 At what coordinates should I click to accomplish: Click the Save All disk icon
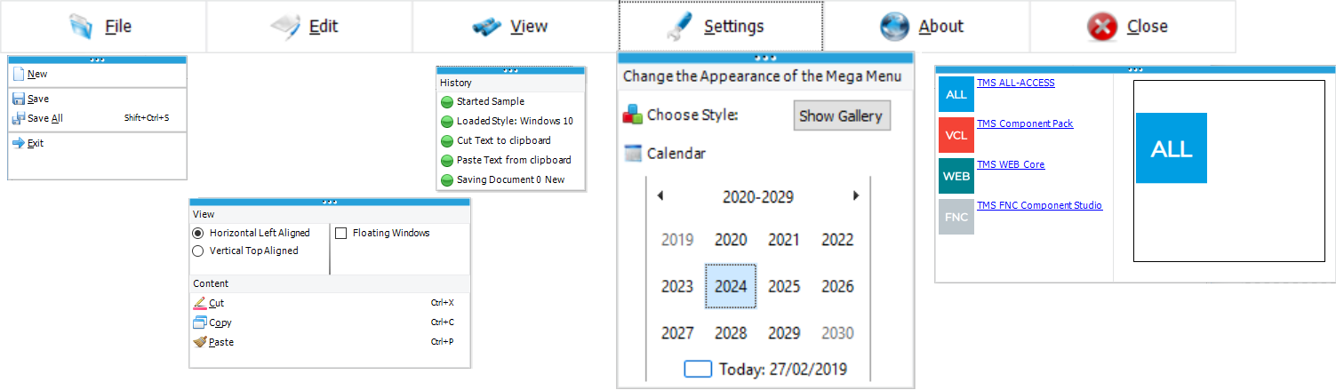coord(19,118)
